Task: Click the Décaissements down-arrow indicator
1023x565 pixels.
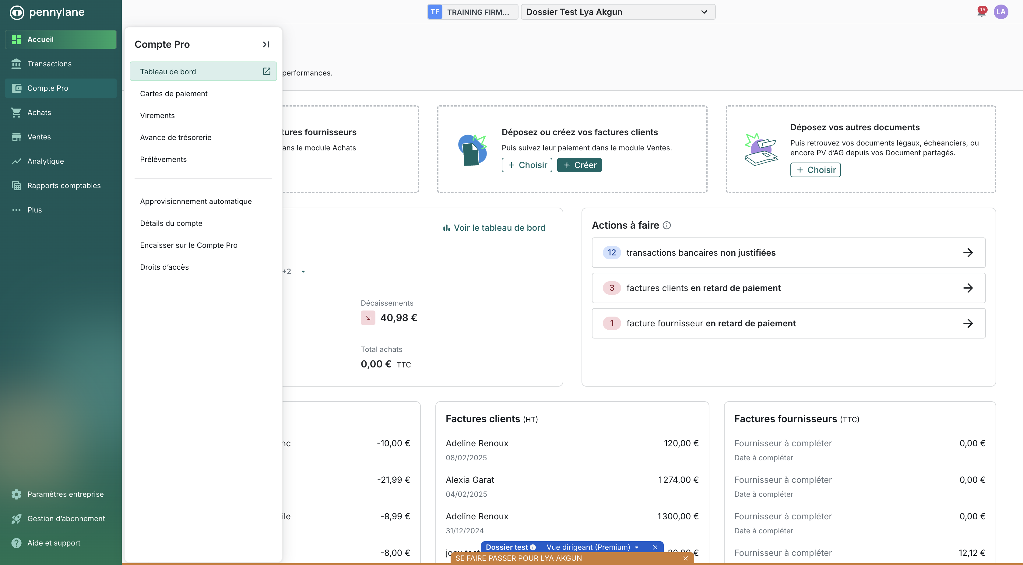Action: coord(368,318)
